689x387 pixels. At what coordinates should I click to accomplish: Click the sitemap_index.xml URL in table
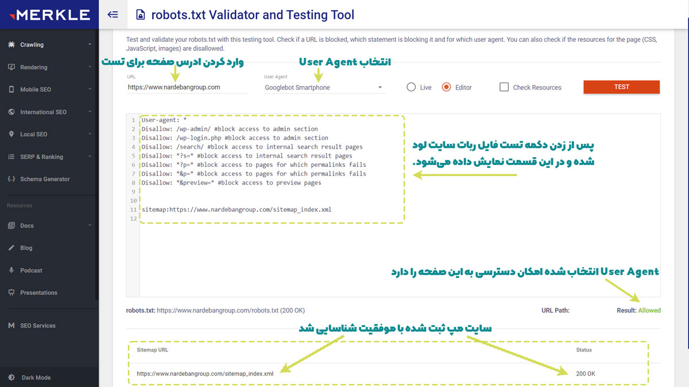pyautogui.click(x=205, y=374)
